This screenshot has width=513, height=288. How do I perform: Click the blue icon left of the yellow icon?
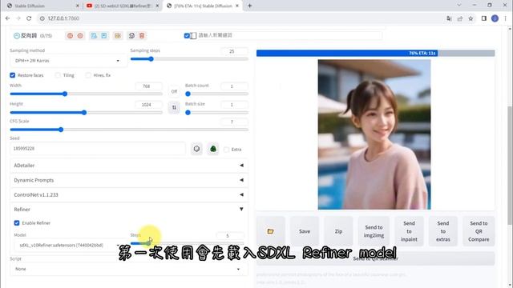pyautogui.click(x=104, y=35)
